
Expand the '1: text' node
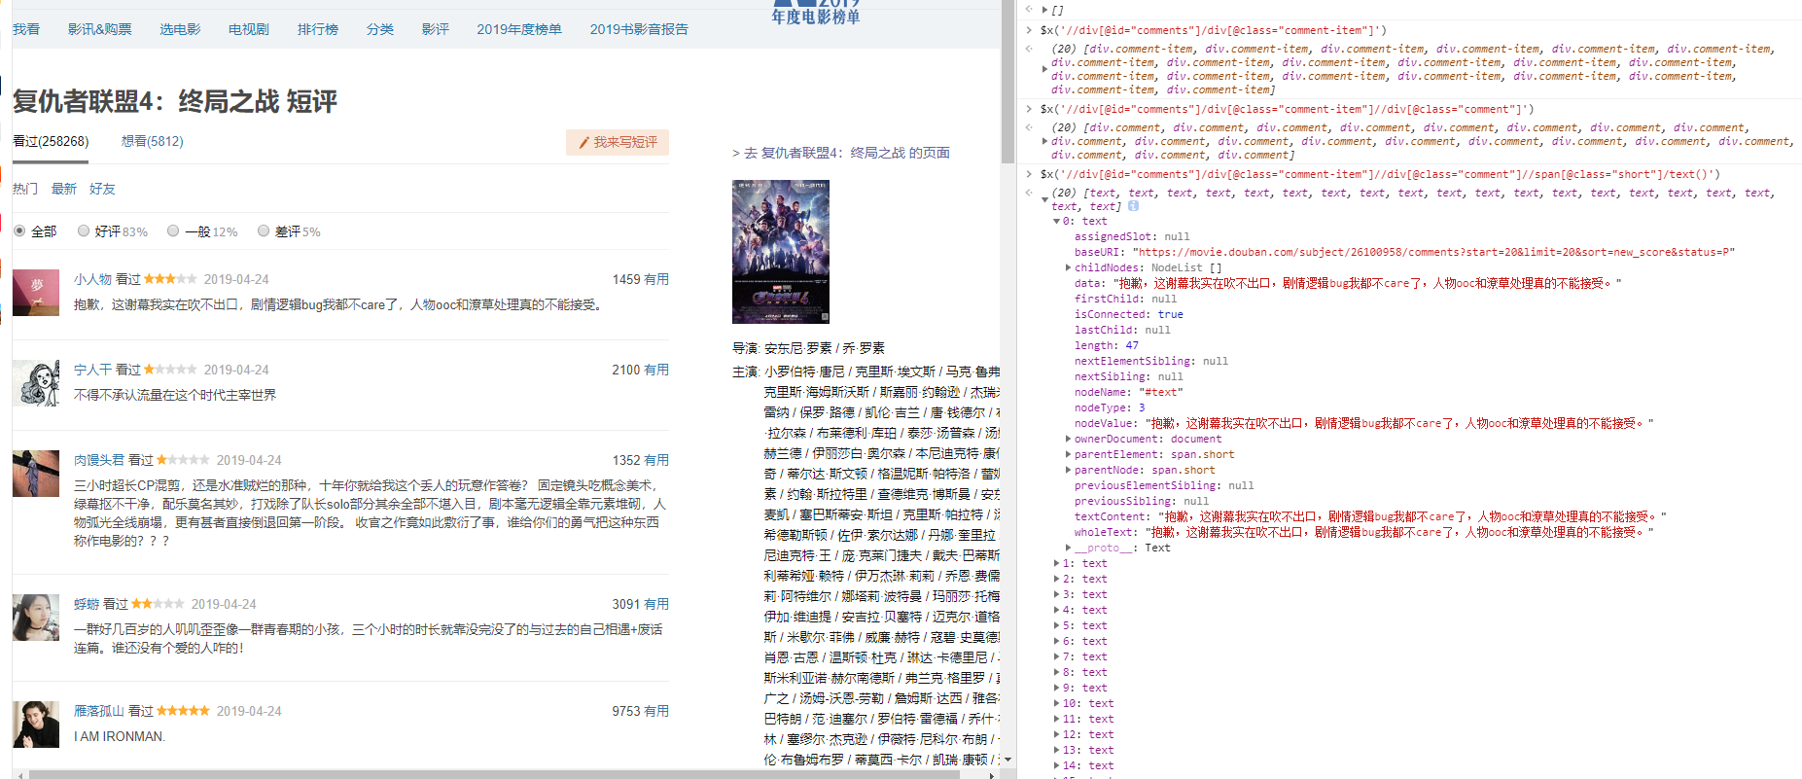coord(1057,564)
